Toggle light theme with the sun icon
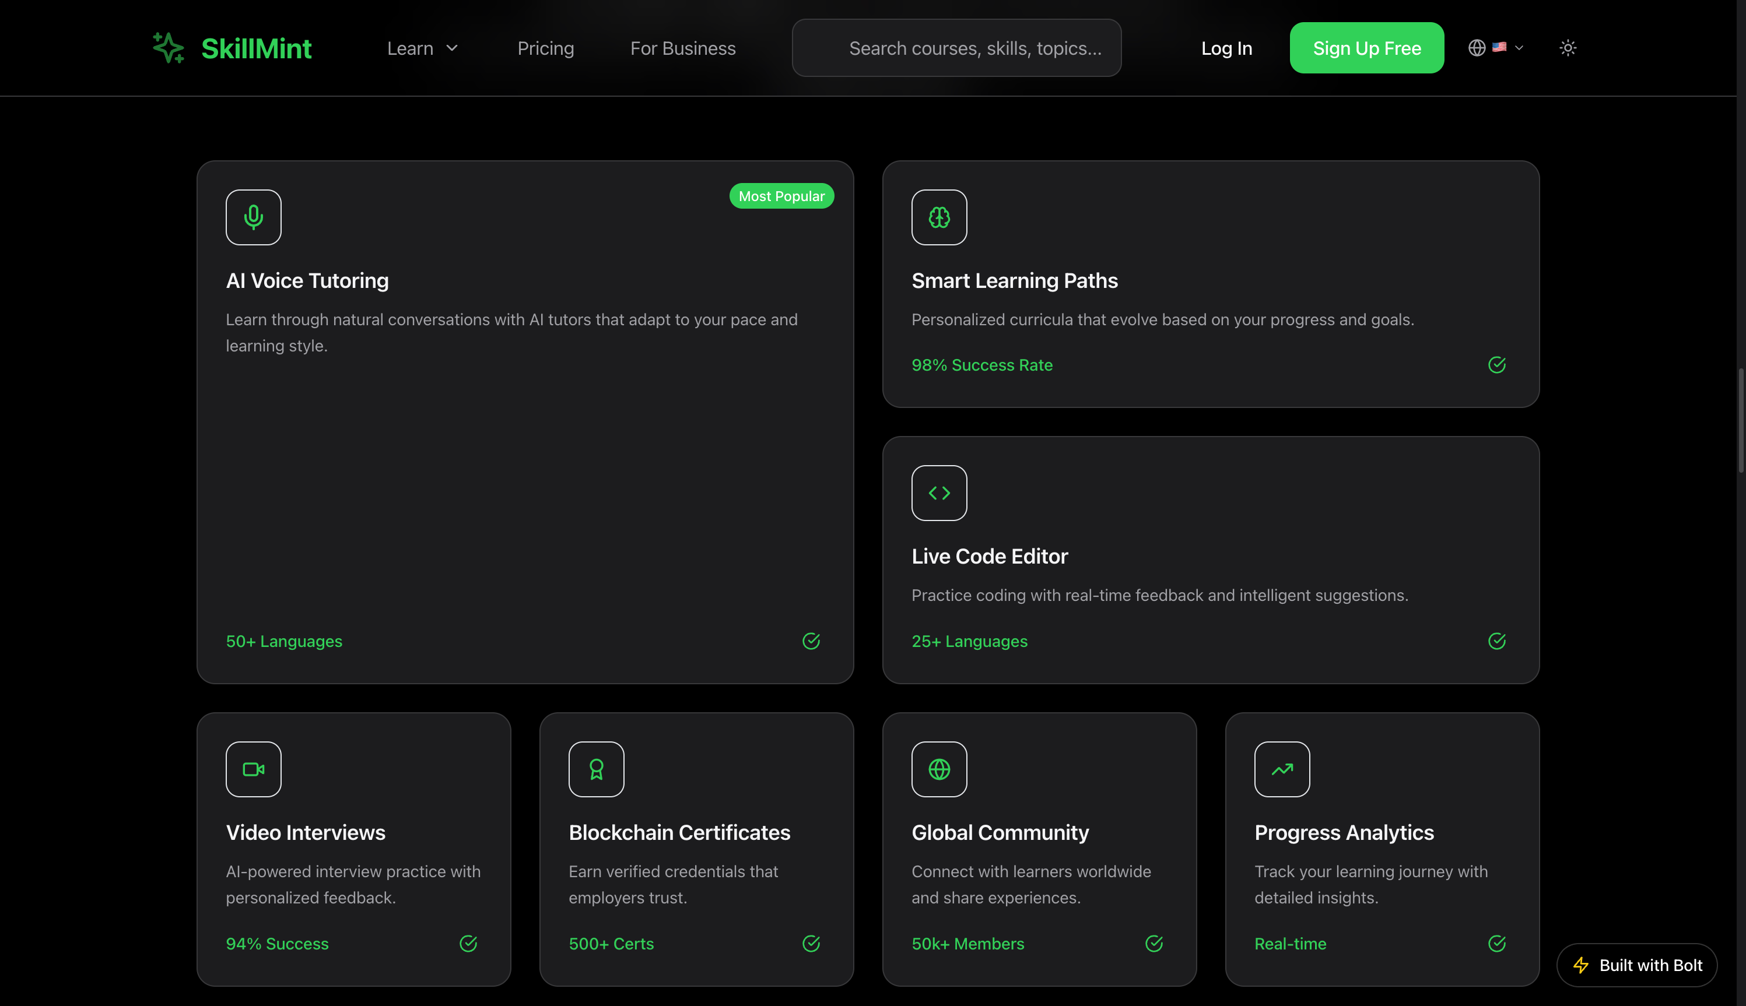This screenshot has height=1006, width=1746. (1568, 48)
